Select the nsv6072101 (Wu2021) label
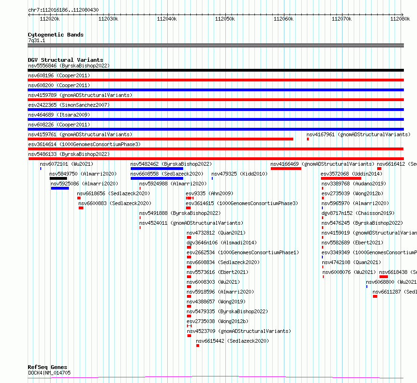 pos(67,164)
